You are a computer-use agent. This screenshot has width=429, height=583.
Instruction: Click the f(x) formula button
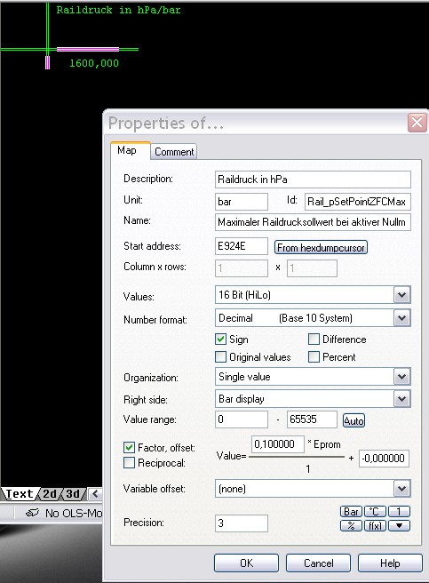coord(375,526)
